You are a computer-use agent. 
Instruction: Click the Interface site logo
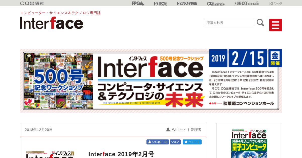pyautogui.click(x=52, y=23)
